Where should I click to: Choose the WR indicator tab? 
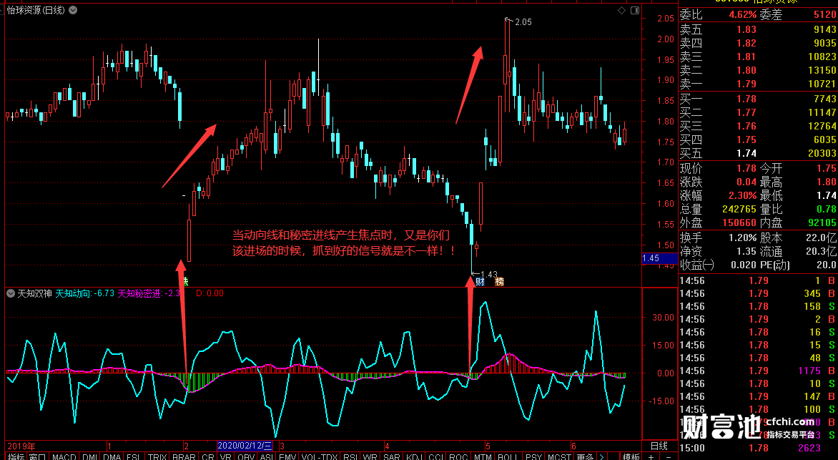pyautogui.click(x=370, y=457)
